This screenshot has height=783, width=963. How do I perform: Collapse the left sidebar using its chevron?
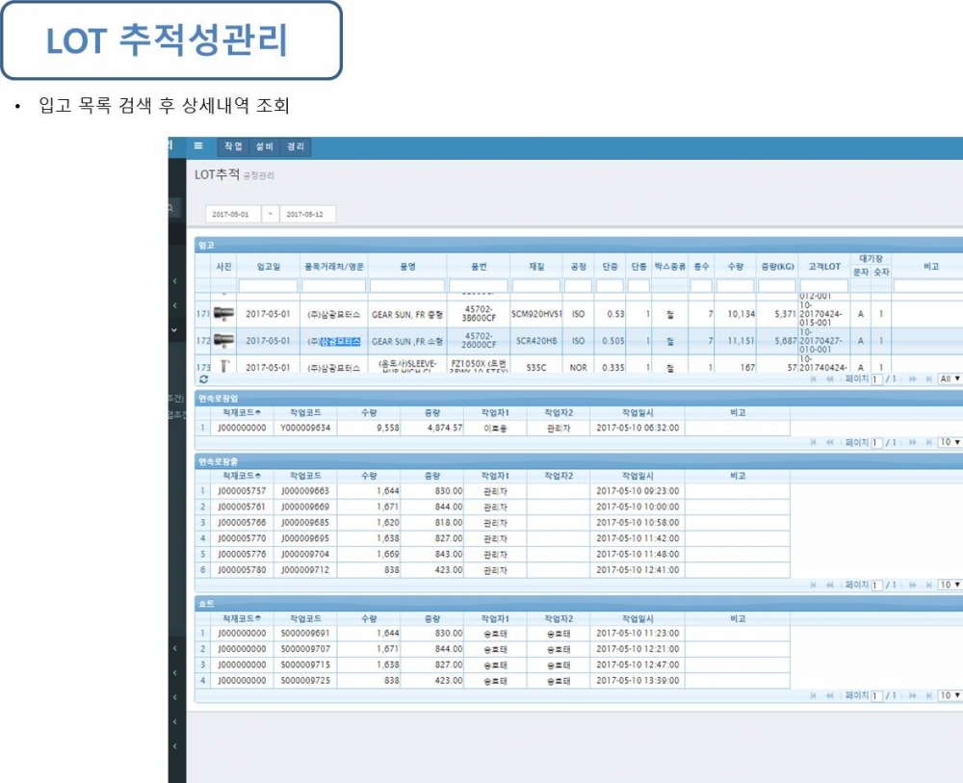174,282
